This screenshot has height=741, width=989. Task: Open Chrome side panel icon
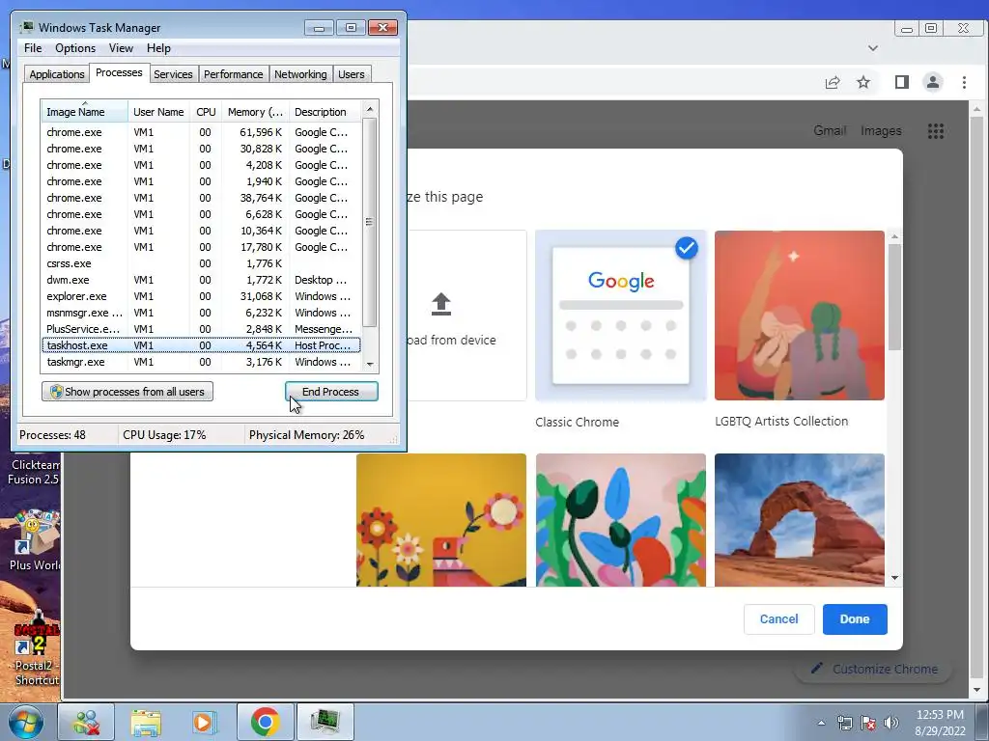point(902,82)
